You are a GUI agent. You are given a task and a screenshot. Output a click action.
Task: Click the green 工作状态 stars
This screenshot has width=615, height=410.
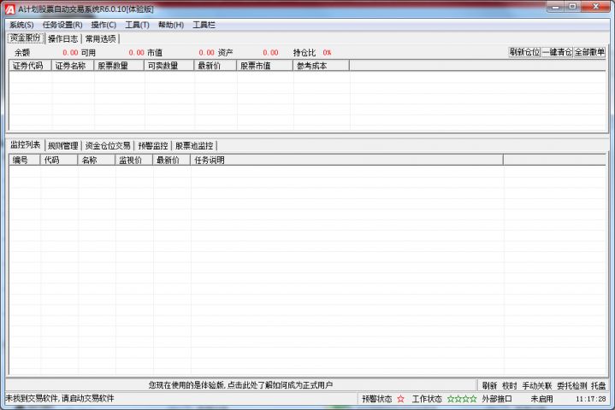[x=462, y=399]
